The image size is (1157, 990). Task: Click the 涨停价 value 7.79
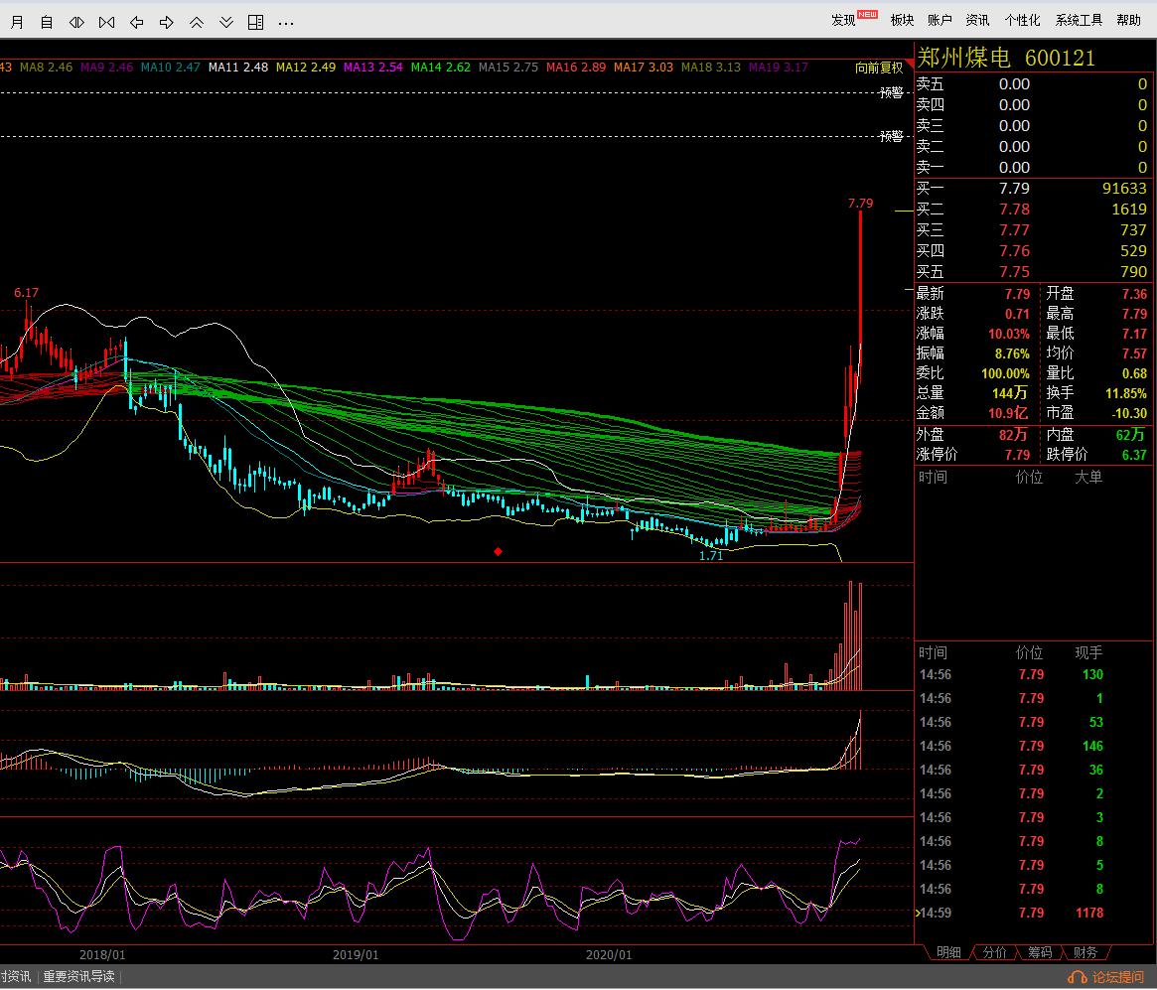[1017, 455]
